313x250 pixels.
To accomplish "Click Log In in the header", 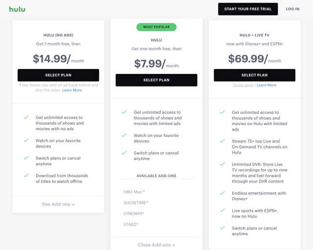I will (x=292, y=9).
